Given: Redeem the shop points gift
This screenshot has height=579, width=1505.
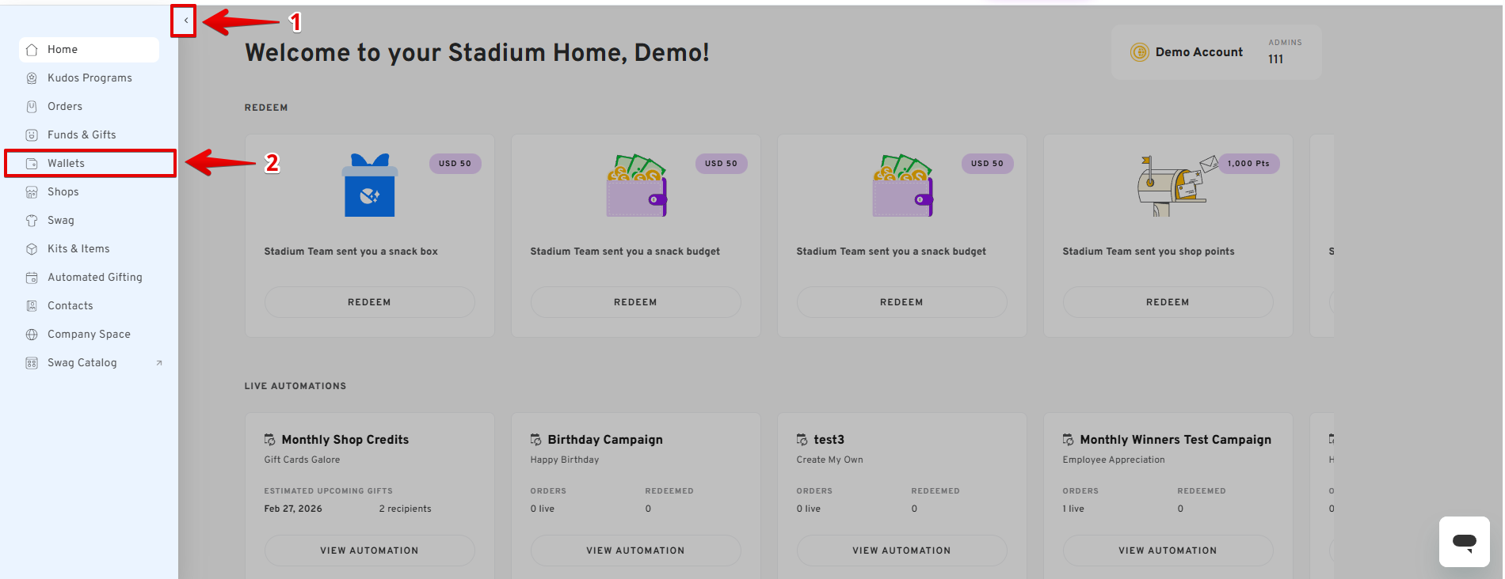Looking at the screenshot, I should [1168, 302].
